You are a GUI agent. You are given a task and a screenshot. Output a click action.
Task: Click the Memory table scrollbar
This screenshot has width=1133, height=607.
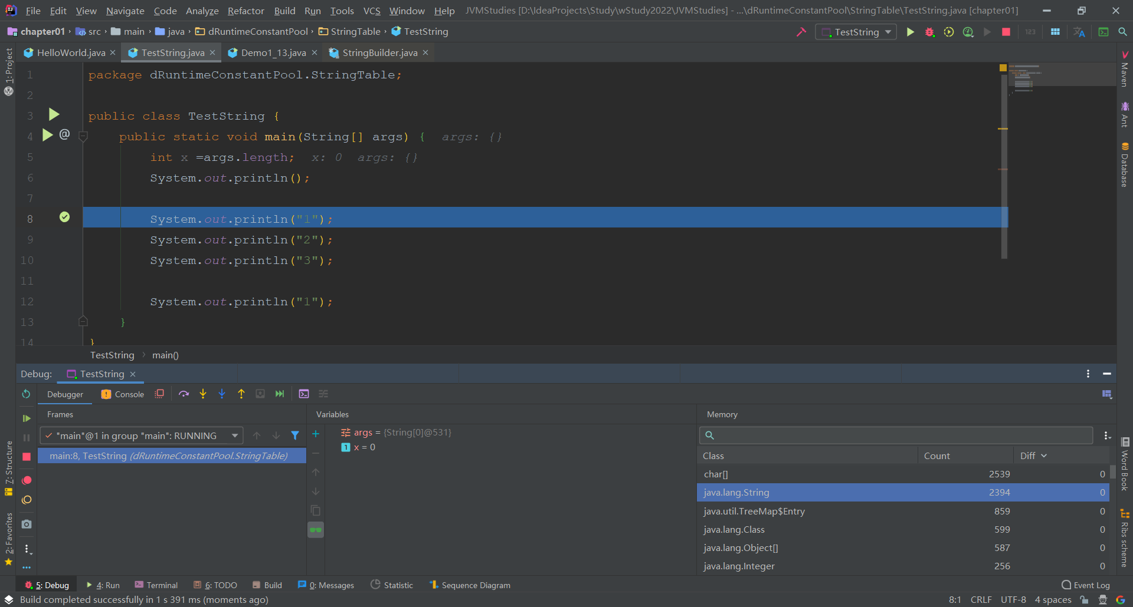click(x=1112, y=473)
